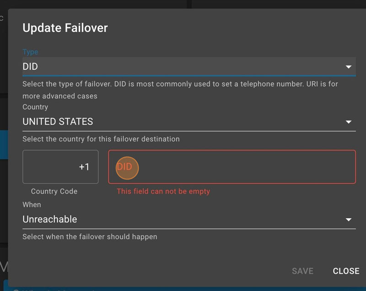
Task: Click the 'Select the type of failover' hint
Action: point(180,84)
